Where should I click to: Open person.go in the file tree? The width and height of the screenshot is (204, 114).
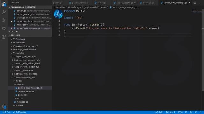(x=30, y=95)
